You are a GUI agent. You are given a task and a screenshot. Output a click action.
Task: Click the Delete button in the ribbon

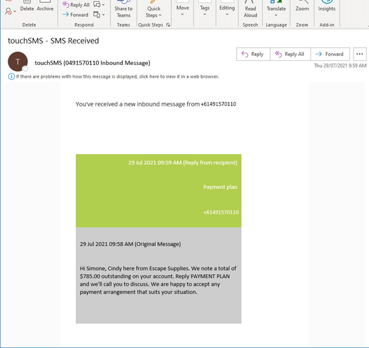coord(27,8)
